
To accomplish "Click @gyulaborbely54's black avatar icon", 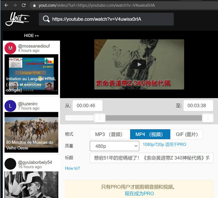I will coord(10,164).
